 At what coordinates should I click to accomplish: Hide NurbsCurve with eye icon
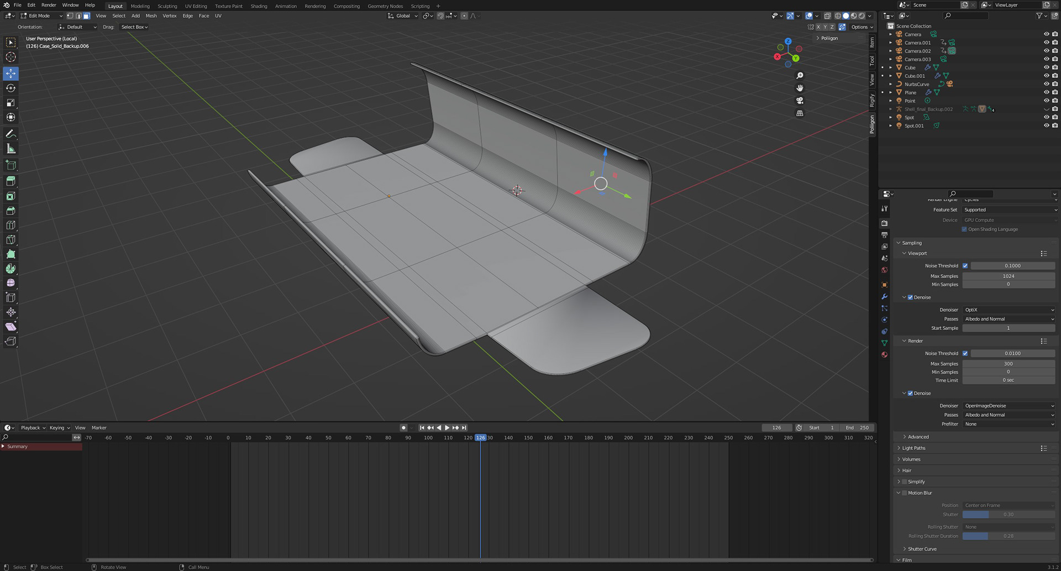(1046, 84)
